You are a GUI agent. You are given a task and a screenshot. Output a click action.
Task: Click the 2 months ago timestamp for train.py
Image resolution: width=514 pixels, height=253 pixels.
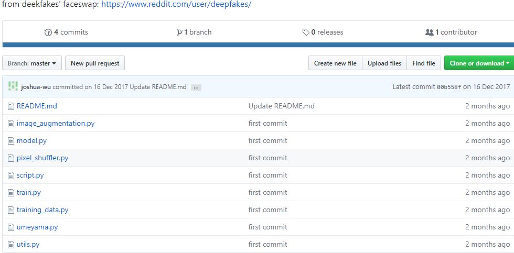[488, 192]
